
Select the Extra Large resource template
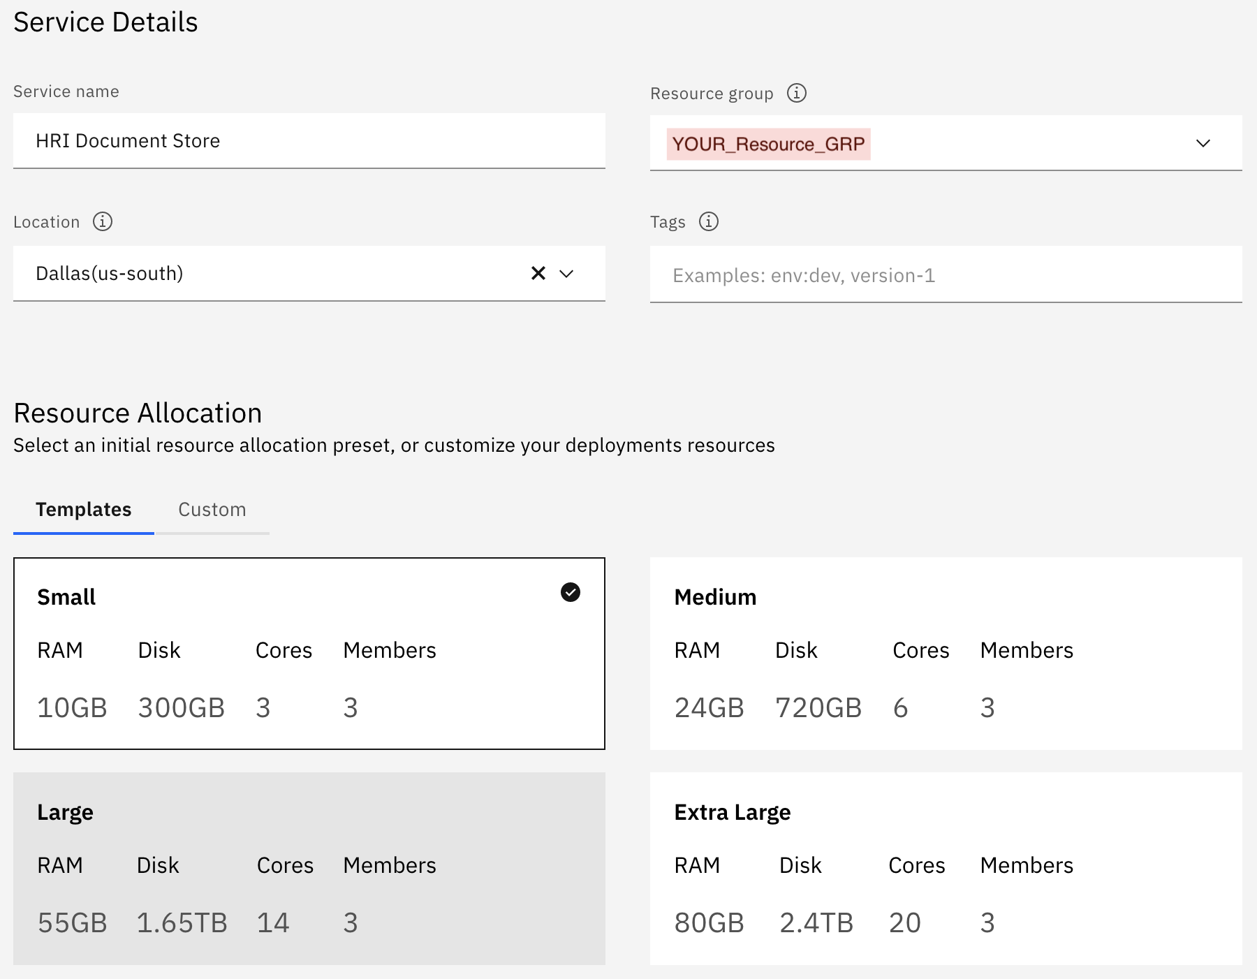point(946,869)
